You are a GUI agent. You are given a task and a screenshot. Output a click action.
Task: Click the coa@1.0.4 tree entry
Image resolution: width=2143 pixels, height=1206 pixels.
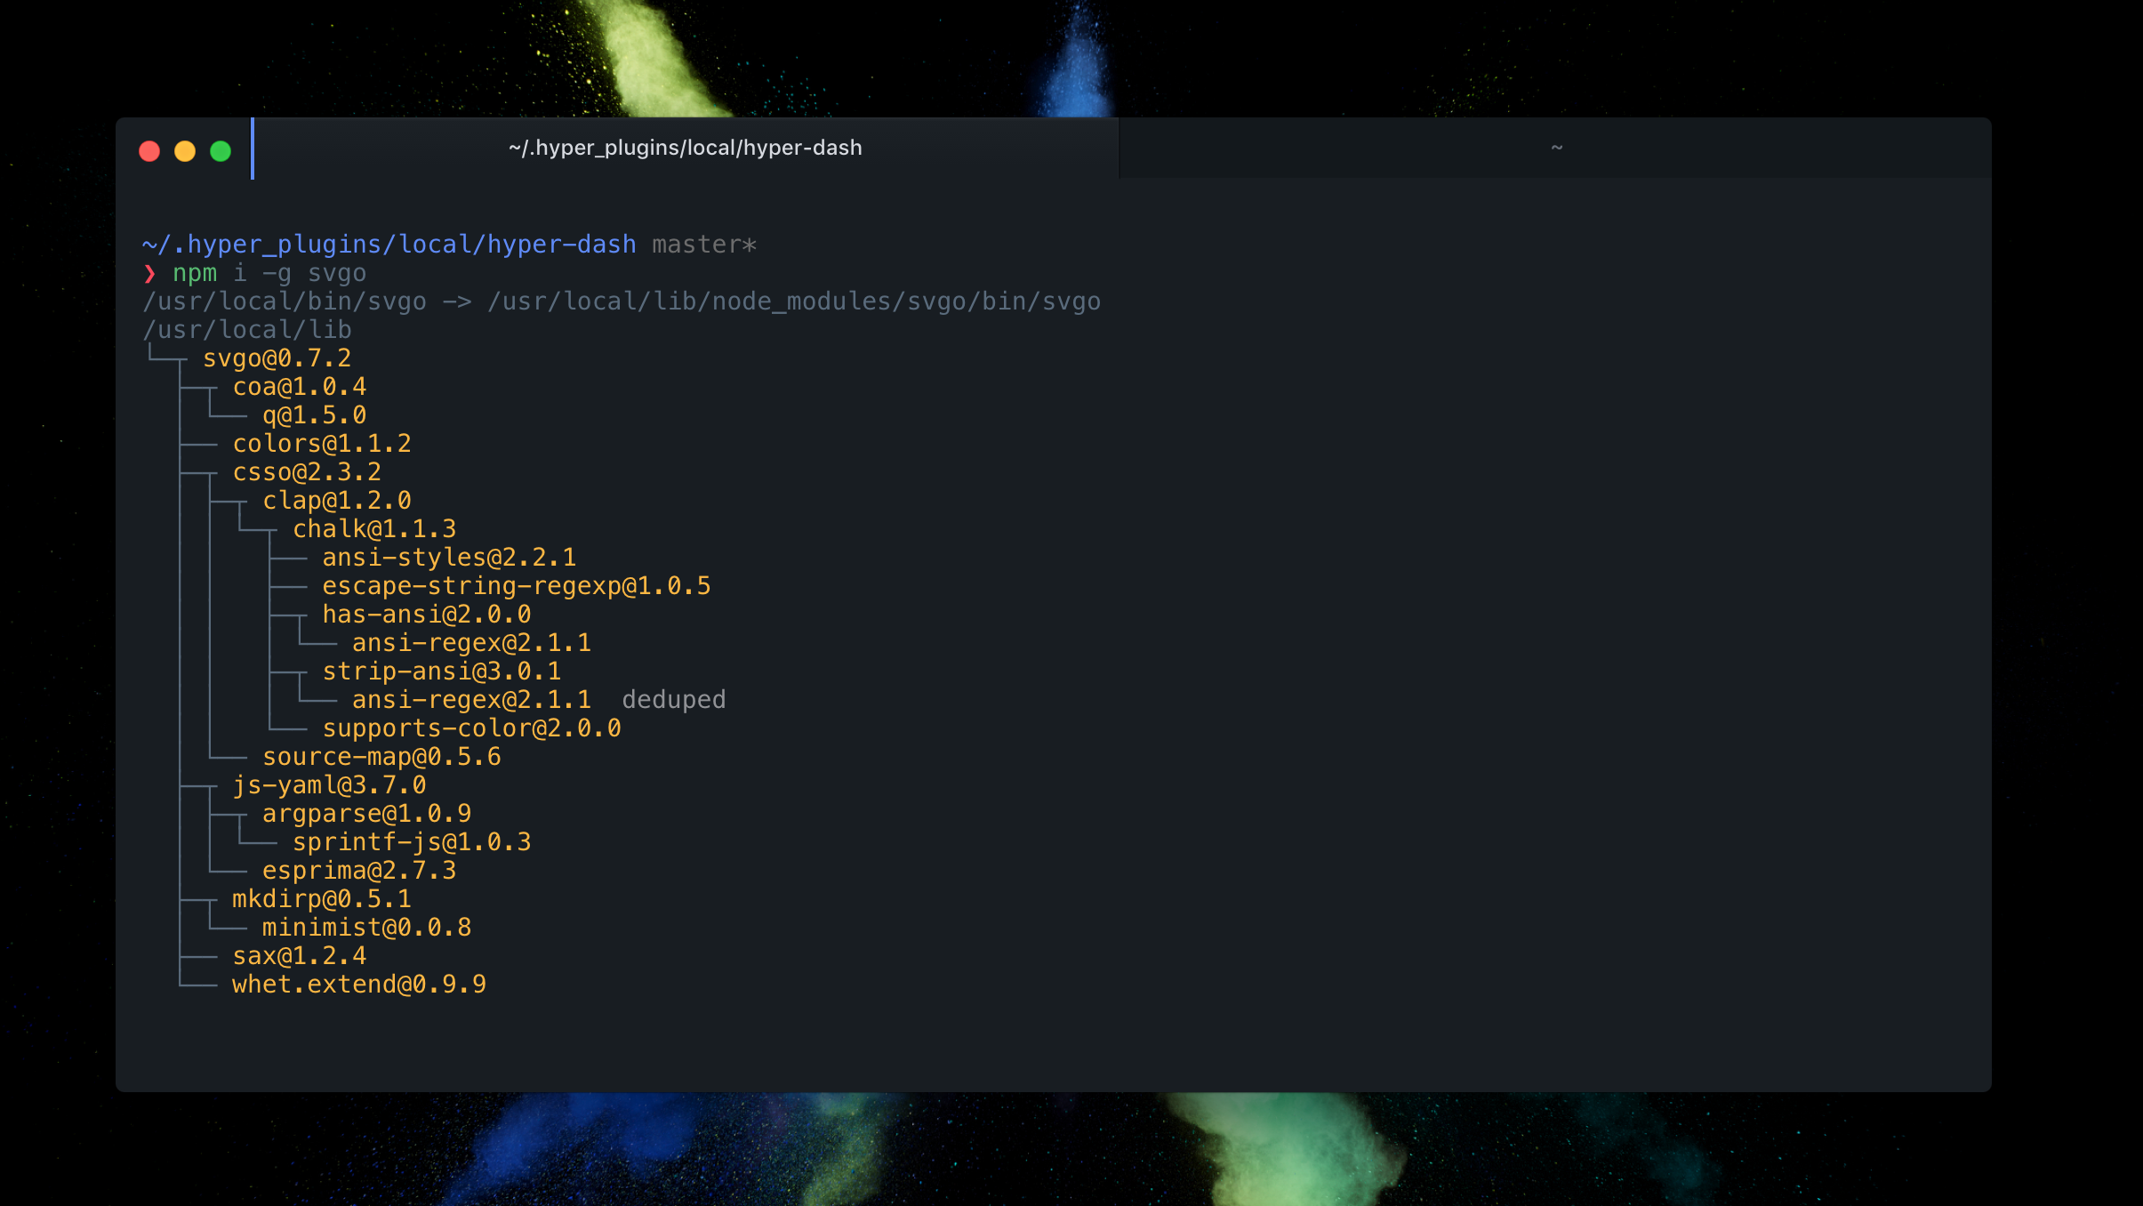click(x=299, y=387)
